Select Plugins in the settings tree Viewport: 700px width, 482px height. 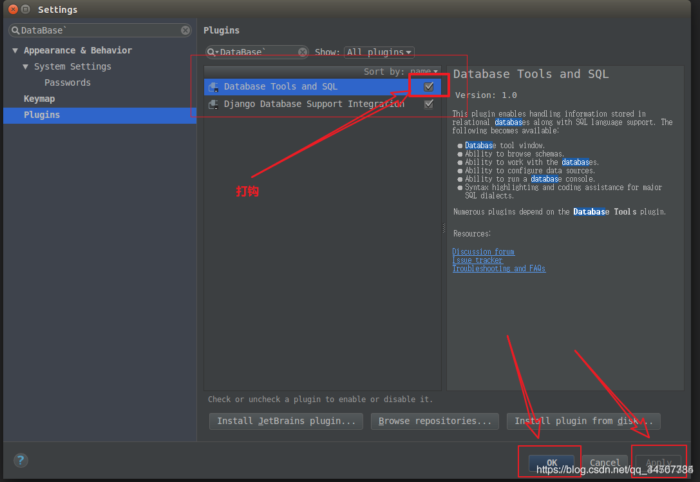click(x=100, y=115)
